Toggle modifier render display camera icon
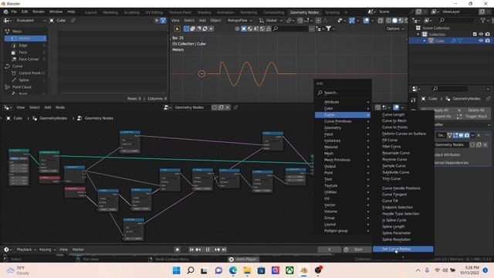The width and height of the screenshot is (494, 278). [466, 135]
